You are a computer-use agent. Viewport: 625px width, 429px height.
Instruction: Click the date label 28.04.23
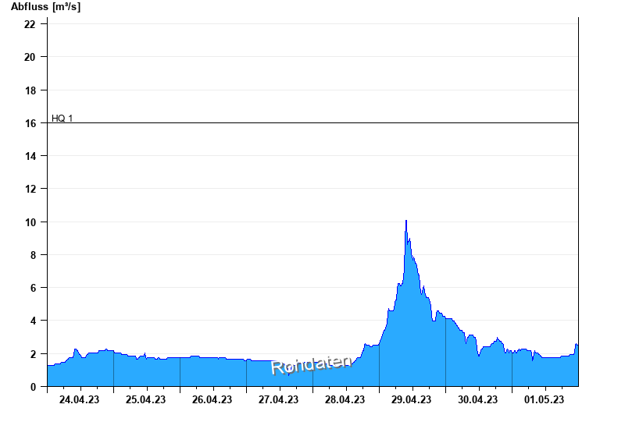(x=345, y=399)
